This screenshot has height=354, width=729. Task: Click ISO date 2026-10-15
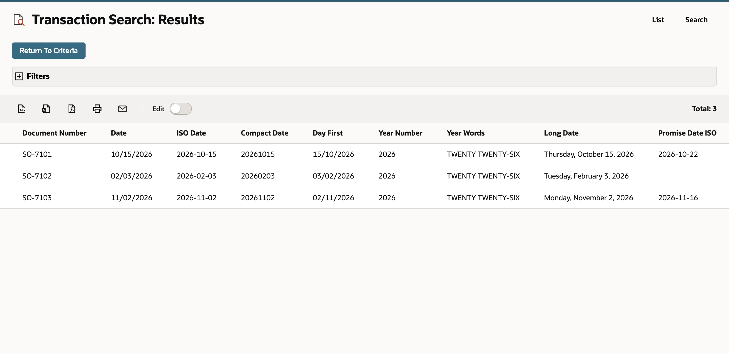196,154
